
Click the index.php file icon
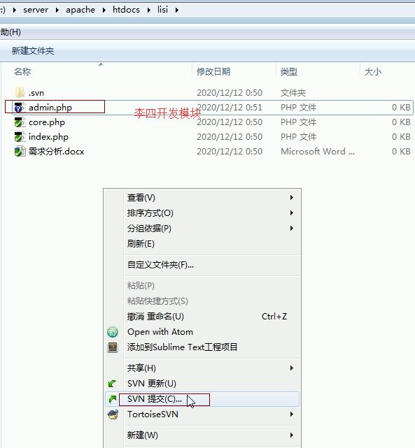pos(20,136)
